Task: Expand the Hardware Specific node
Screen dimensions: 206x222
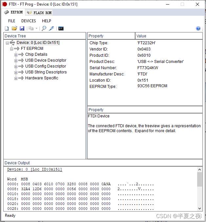Action: coord(16,78)
